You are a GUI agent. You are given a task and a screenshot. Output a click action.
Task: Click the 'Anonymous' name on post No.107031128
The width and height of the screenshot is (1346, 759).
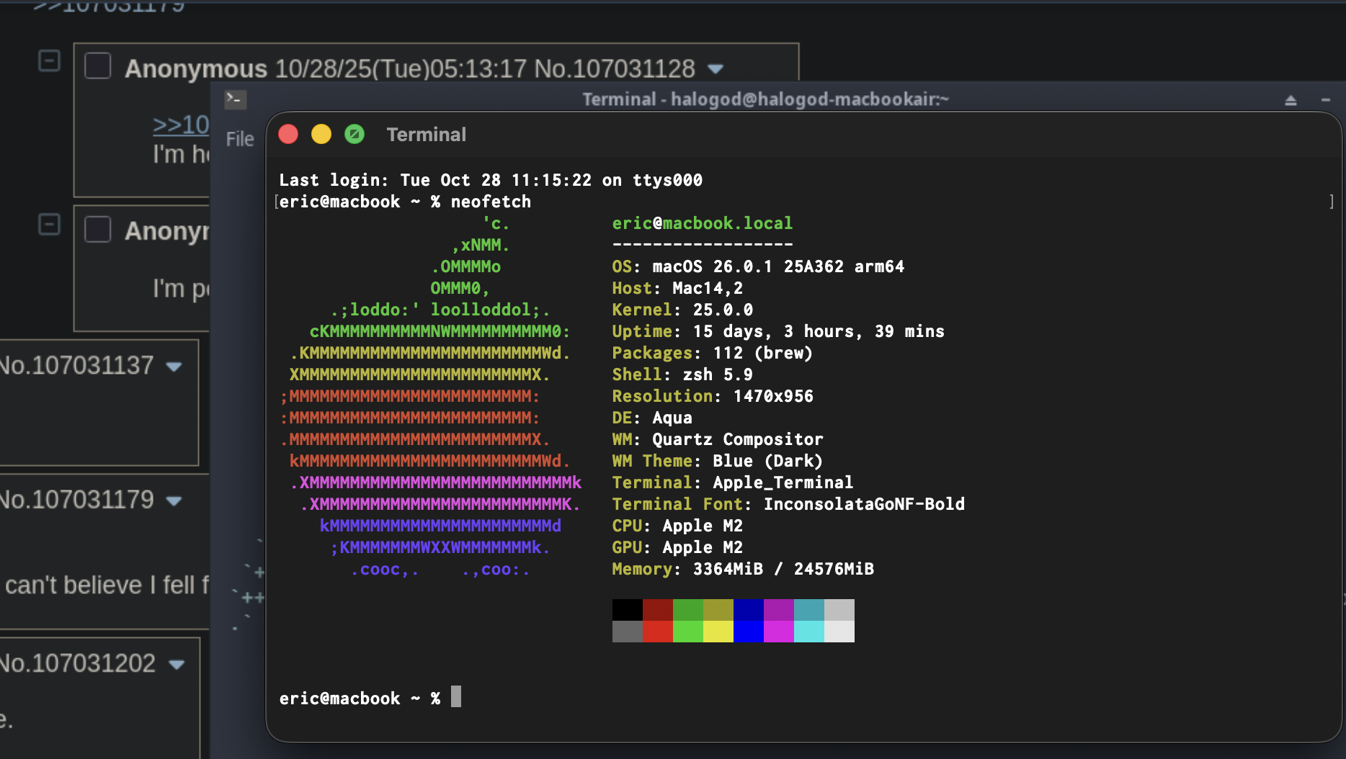196,68
